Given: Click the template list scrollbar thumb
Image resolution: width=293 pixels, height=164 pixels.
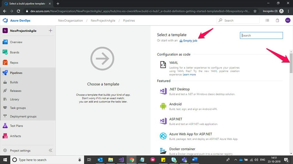Looking at the screenshot, I should click(x=291, y=63).
